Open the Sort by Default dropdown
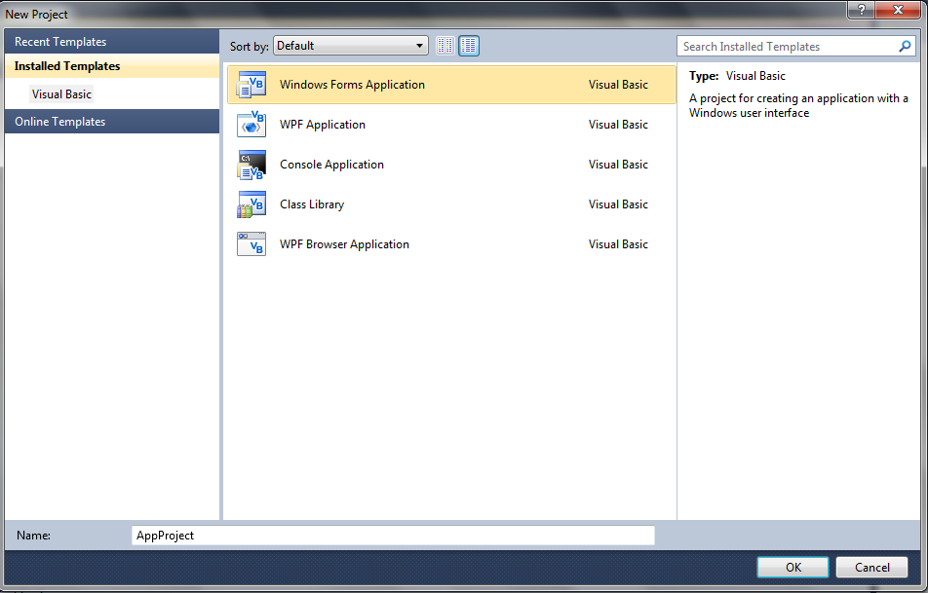The height and width of the screenshot is (593, 928). 350,46
